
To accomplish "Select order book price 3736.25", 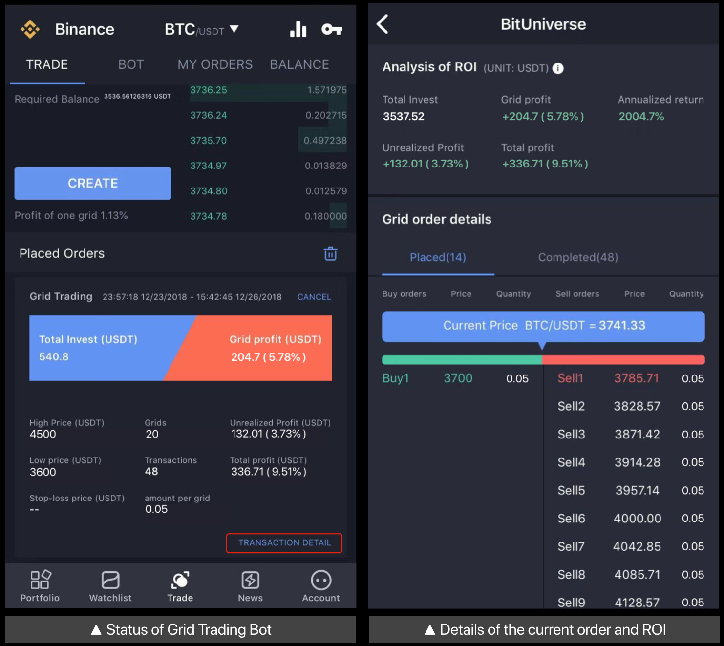I will [x=209, y=90].
